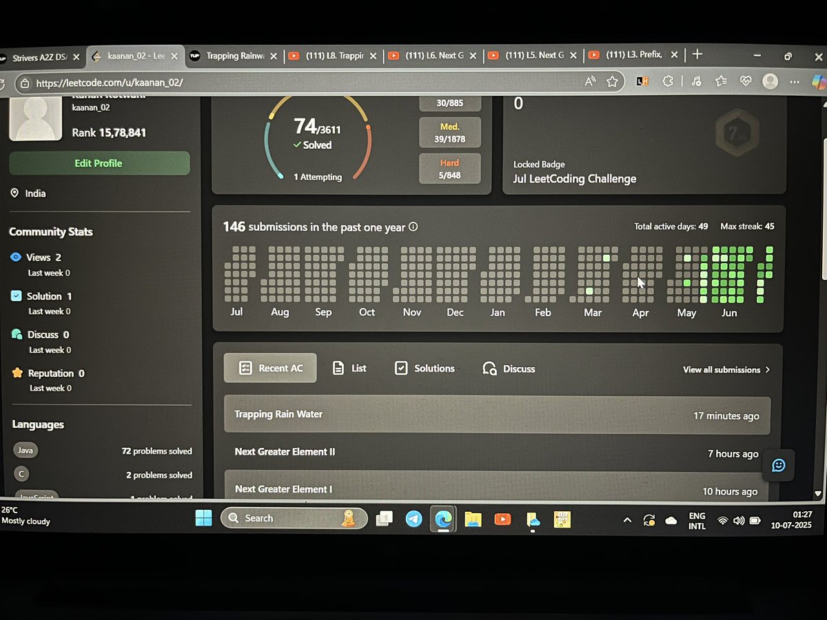
Task: Open the LH browser extension icon
Action: 642,82
